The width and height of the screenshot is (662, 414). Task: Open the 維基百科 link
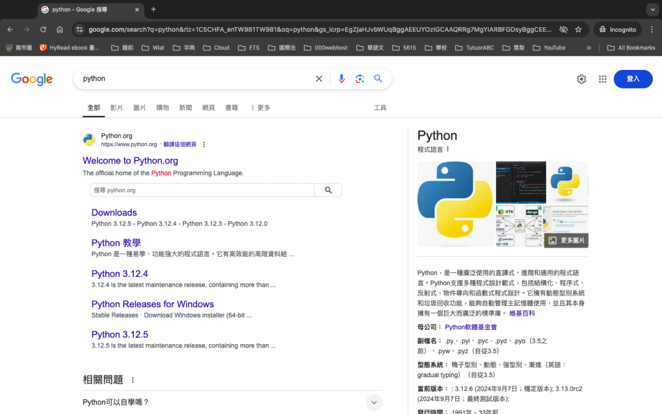(522, 314)
